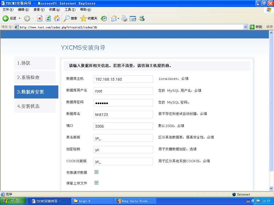
Task: Expand the address bar URL dropdown
Action: click(245, 27)
